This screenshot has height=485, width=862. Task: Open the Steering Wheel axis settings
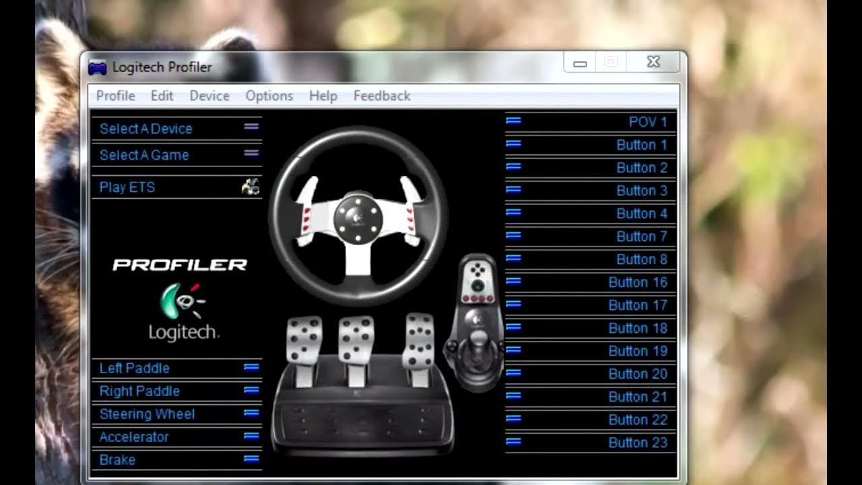pos(147,414)
